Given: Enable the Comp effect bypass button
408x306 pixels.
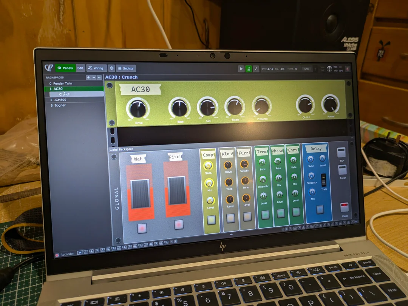Looking at the screenshot, I should tap(211, 219).
